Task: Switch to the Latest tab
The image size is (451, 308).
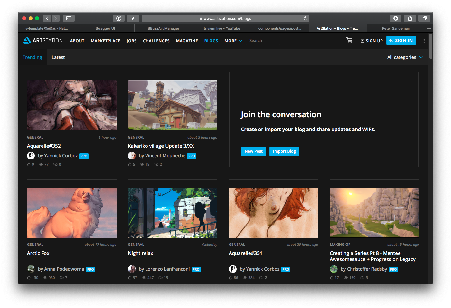Action: pos(58,57)
